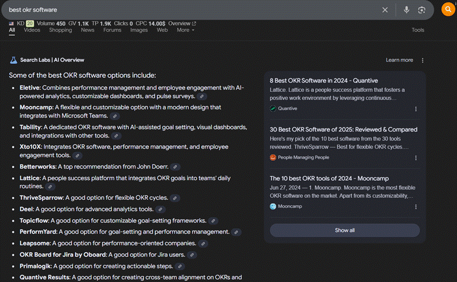457x282 pixels.
Task: Click the Show all sources button
Action: (x=345, y=230)
